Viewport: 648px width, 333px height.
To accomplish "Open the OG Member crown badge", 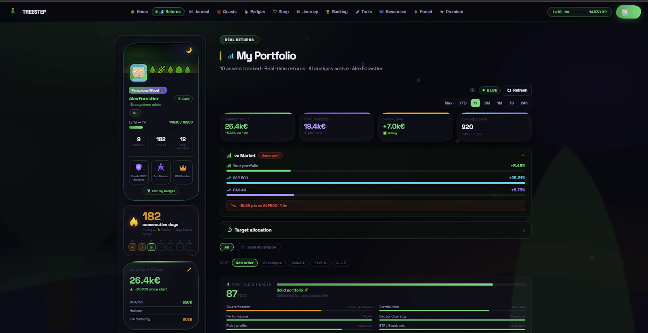I will 183,172.
